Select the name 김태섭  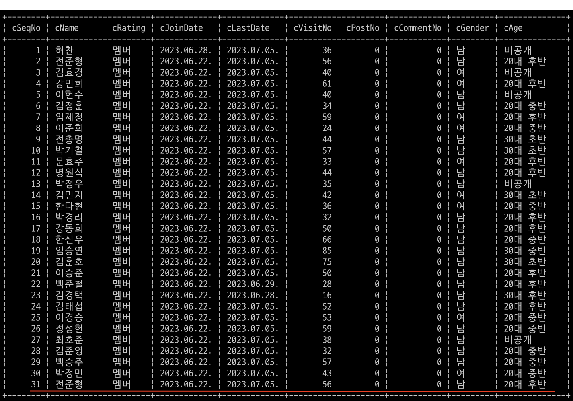[x=69, y=306]
